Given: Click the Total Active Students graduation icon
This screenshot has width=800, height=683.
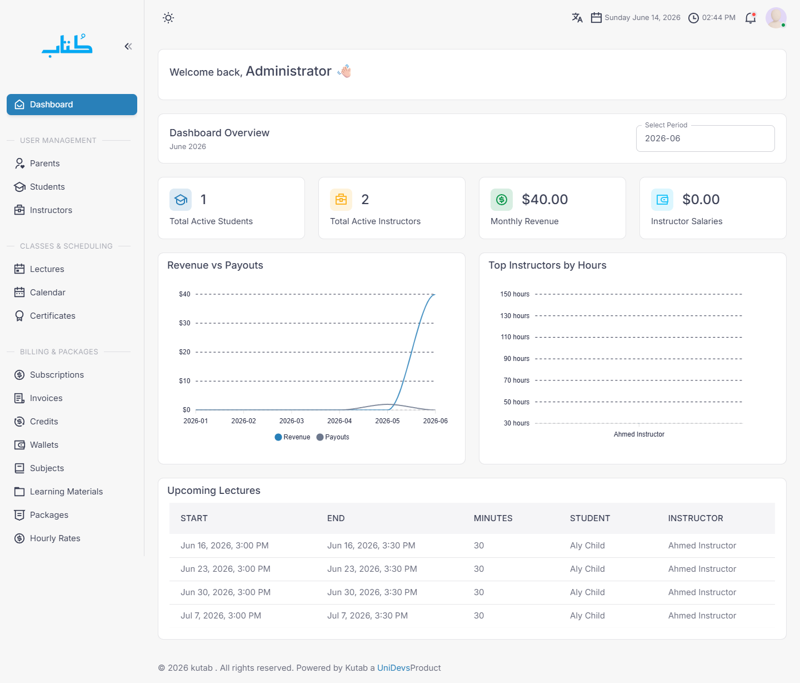Looking at the screenshot, I should point(181,200).
